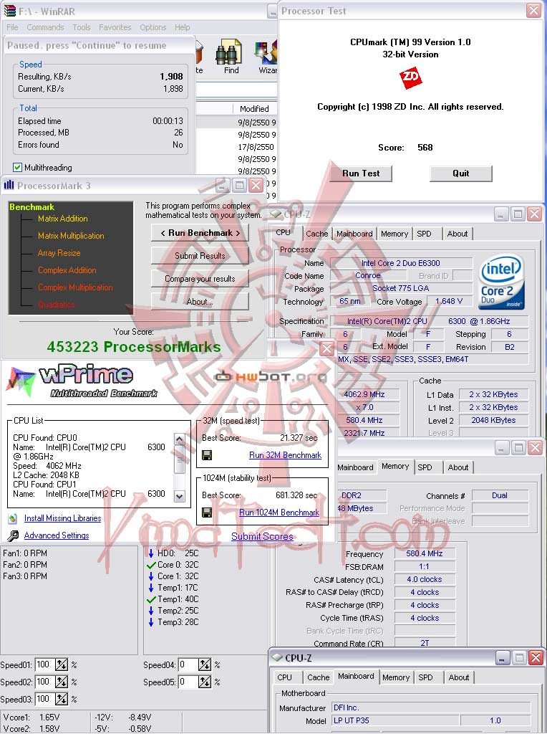Select Complex Multiplication benchmark item
This screenshot has width=547, height=734.
[x=75, y=287]
